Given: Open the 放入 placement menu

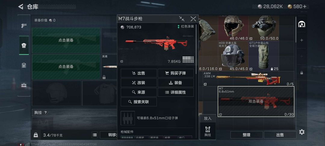Looking at the screenshot, I should coord(208,118).
